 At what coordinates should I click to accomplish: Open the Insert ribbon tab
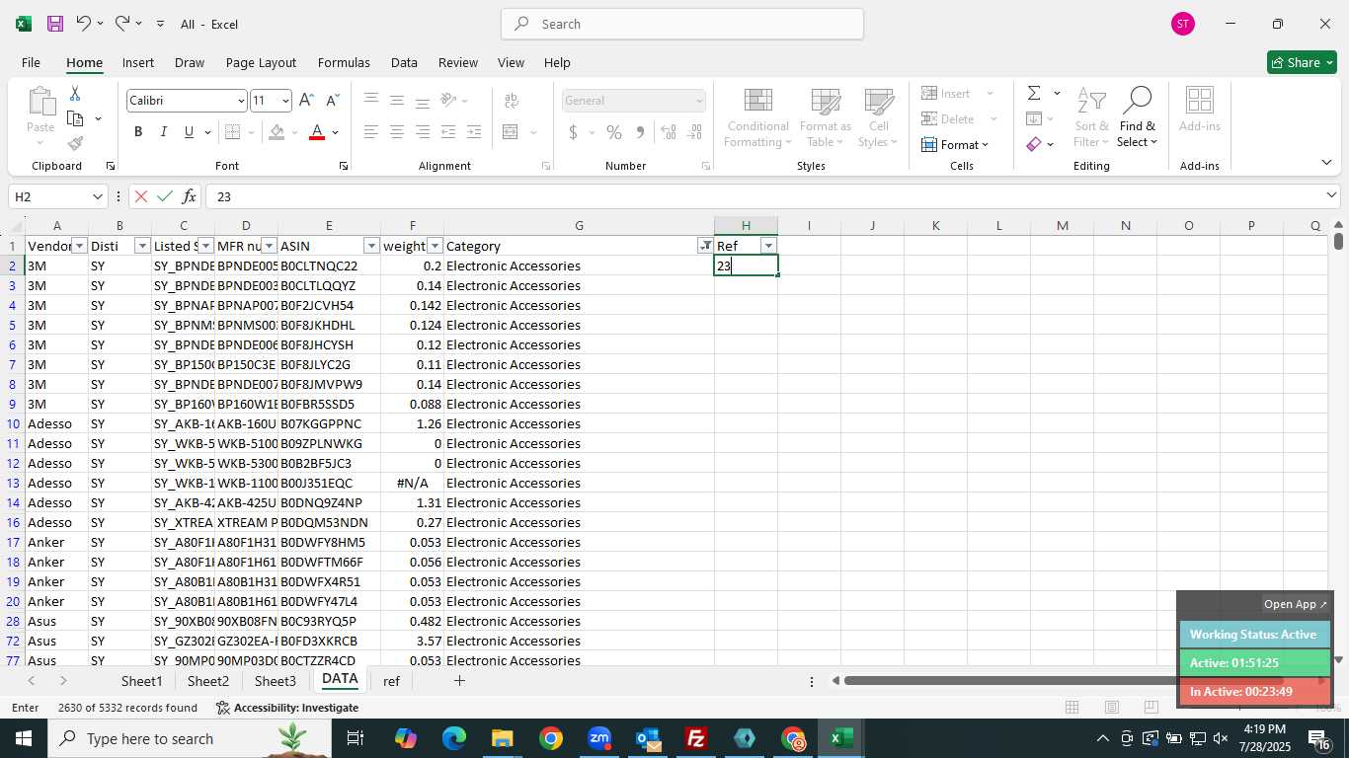coord(138,62)
